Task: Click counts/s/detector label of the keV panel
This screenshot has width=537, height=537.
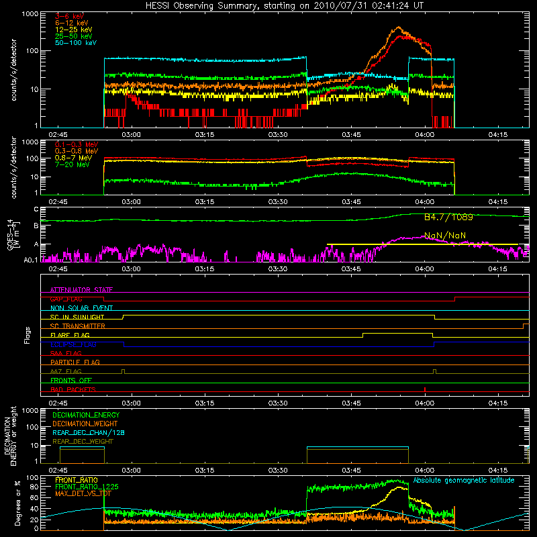Action: coord(13,70)
